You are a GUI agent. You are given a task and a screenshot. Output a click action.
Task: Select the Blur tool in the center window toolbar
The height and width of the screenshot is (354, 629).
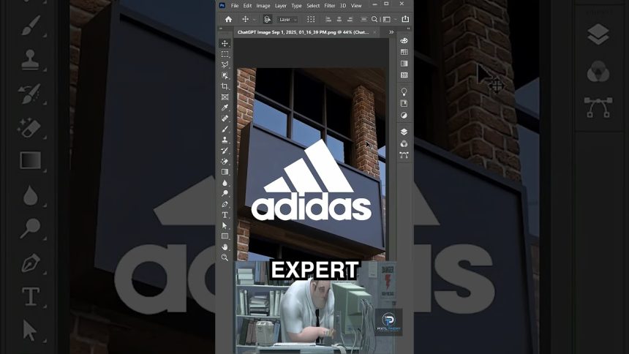225,183
